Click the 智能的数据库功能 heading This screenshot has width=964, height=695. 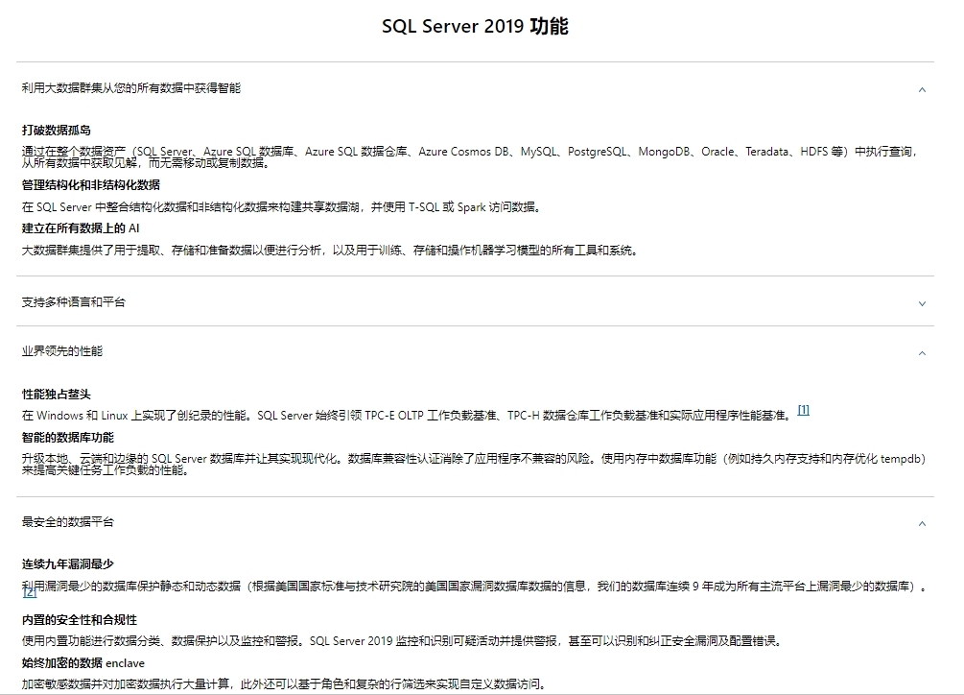coord(68,438)
